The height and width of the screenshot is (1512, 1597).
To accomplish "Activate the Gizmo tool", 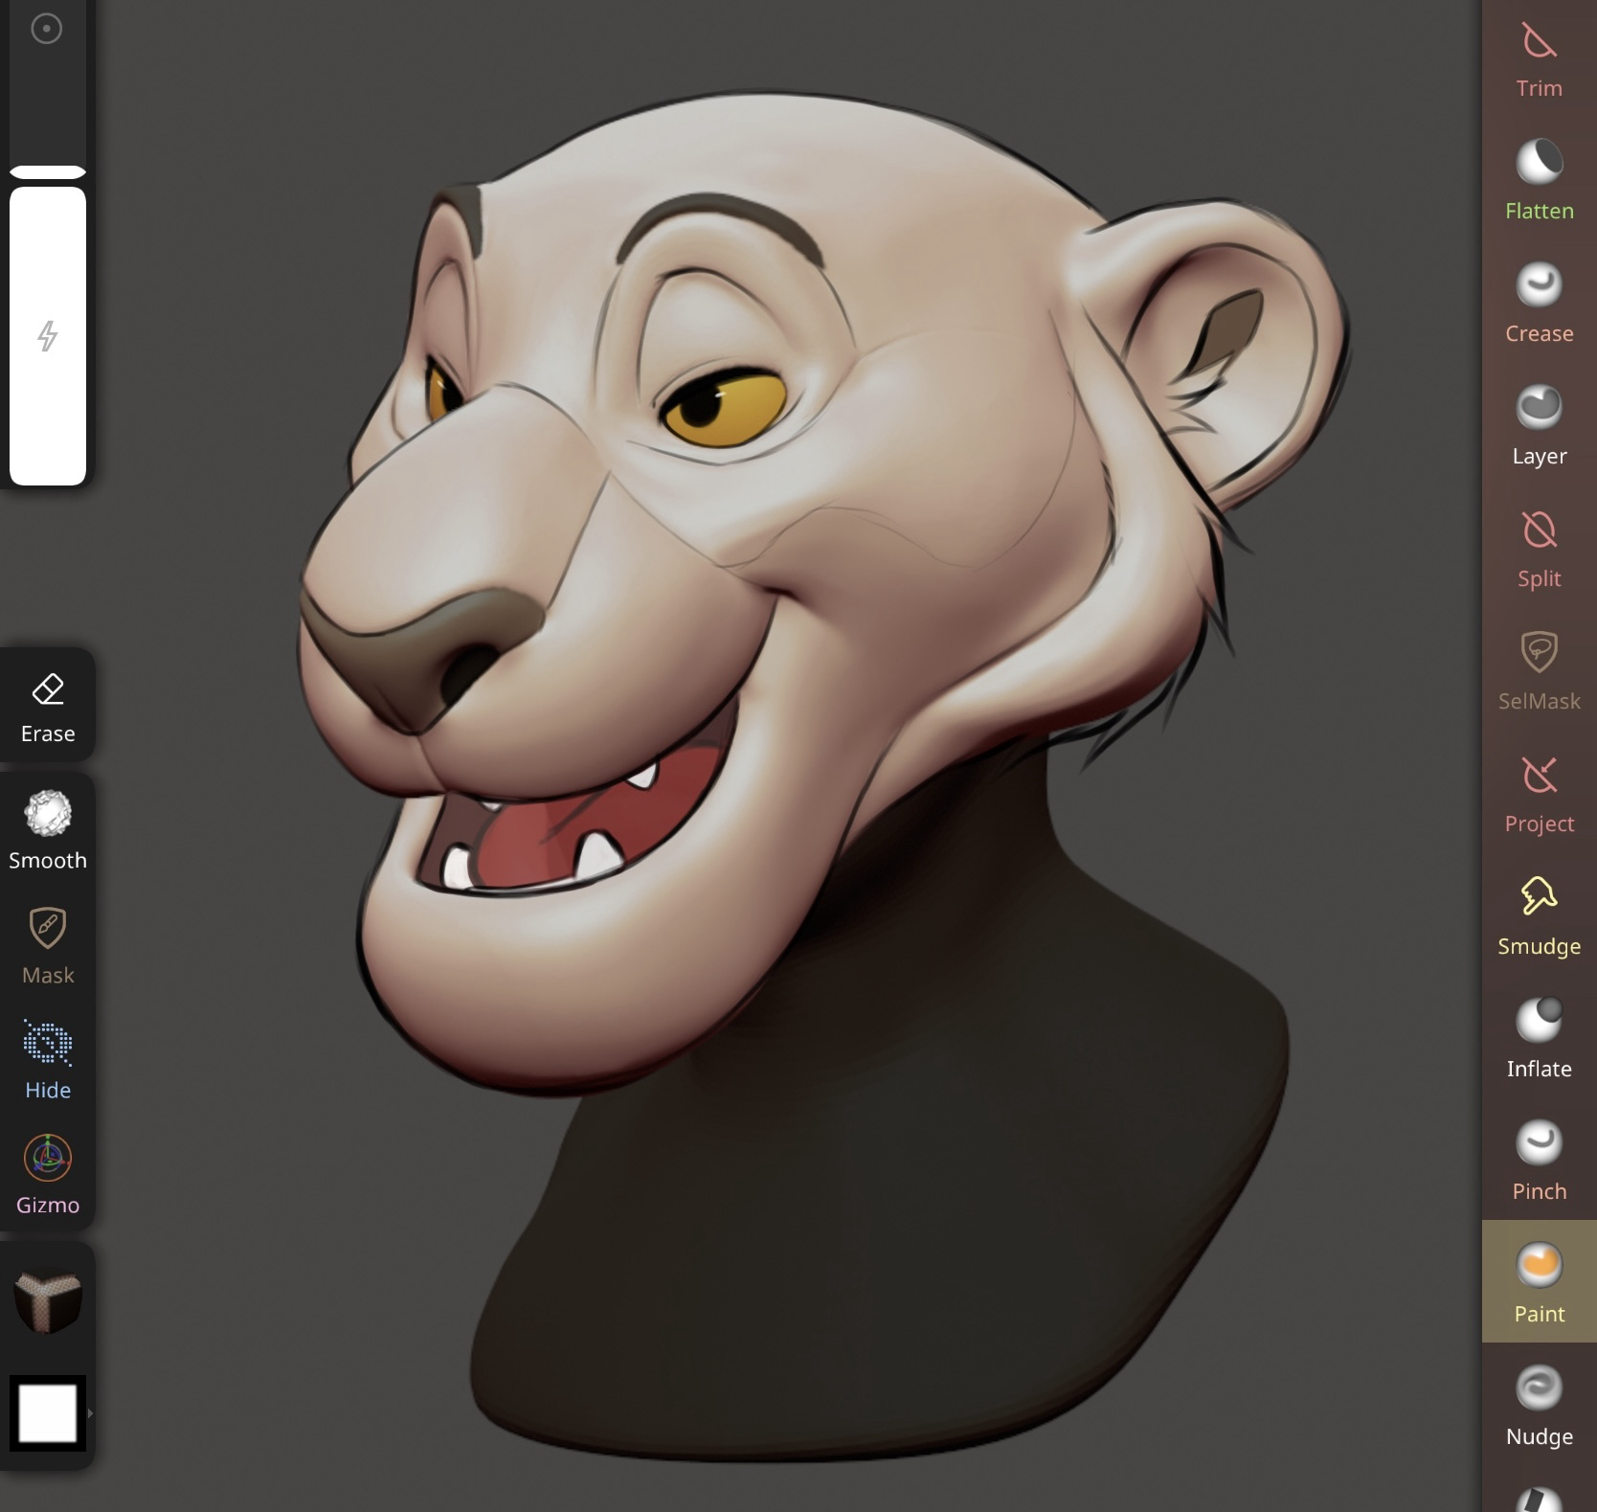I will (x=48, y=1174).
